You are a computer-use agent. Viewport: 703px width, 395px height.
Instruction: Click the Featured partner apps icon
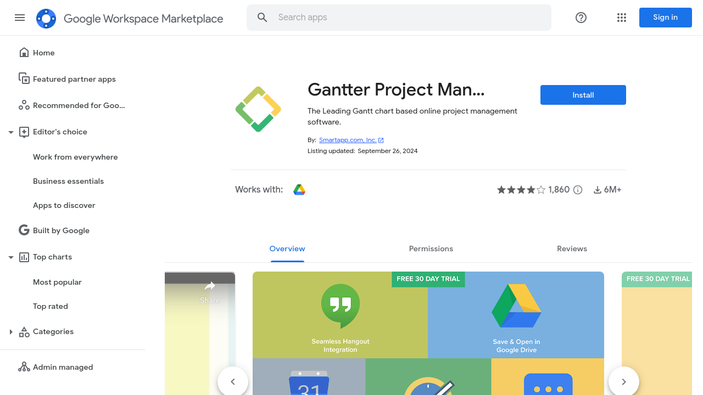point(24,79)
